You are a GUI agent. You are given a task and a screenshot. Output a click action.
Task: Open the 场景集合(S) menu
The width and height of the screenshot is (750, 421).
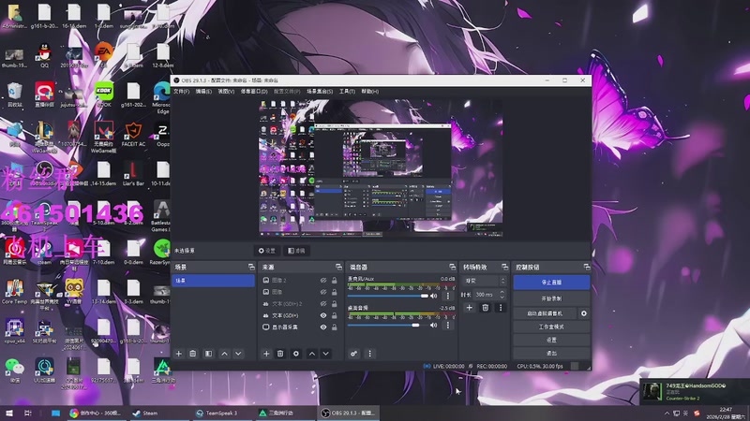click(x=320, y=91)
